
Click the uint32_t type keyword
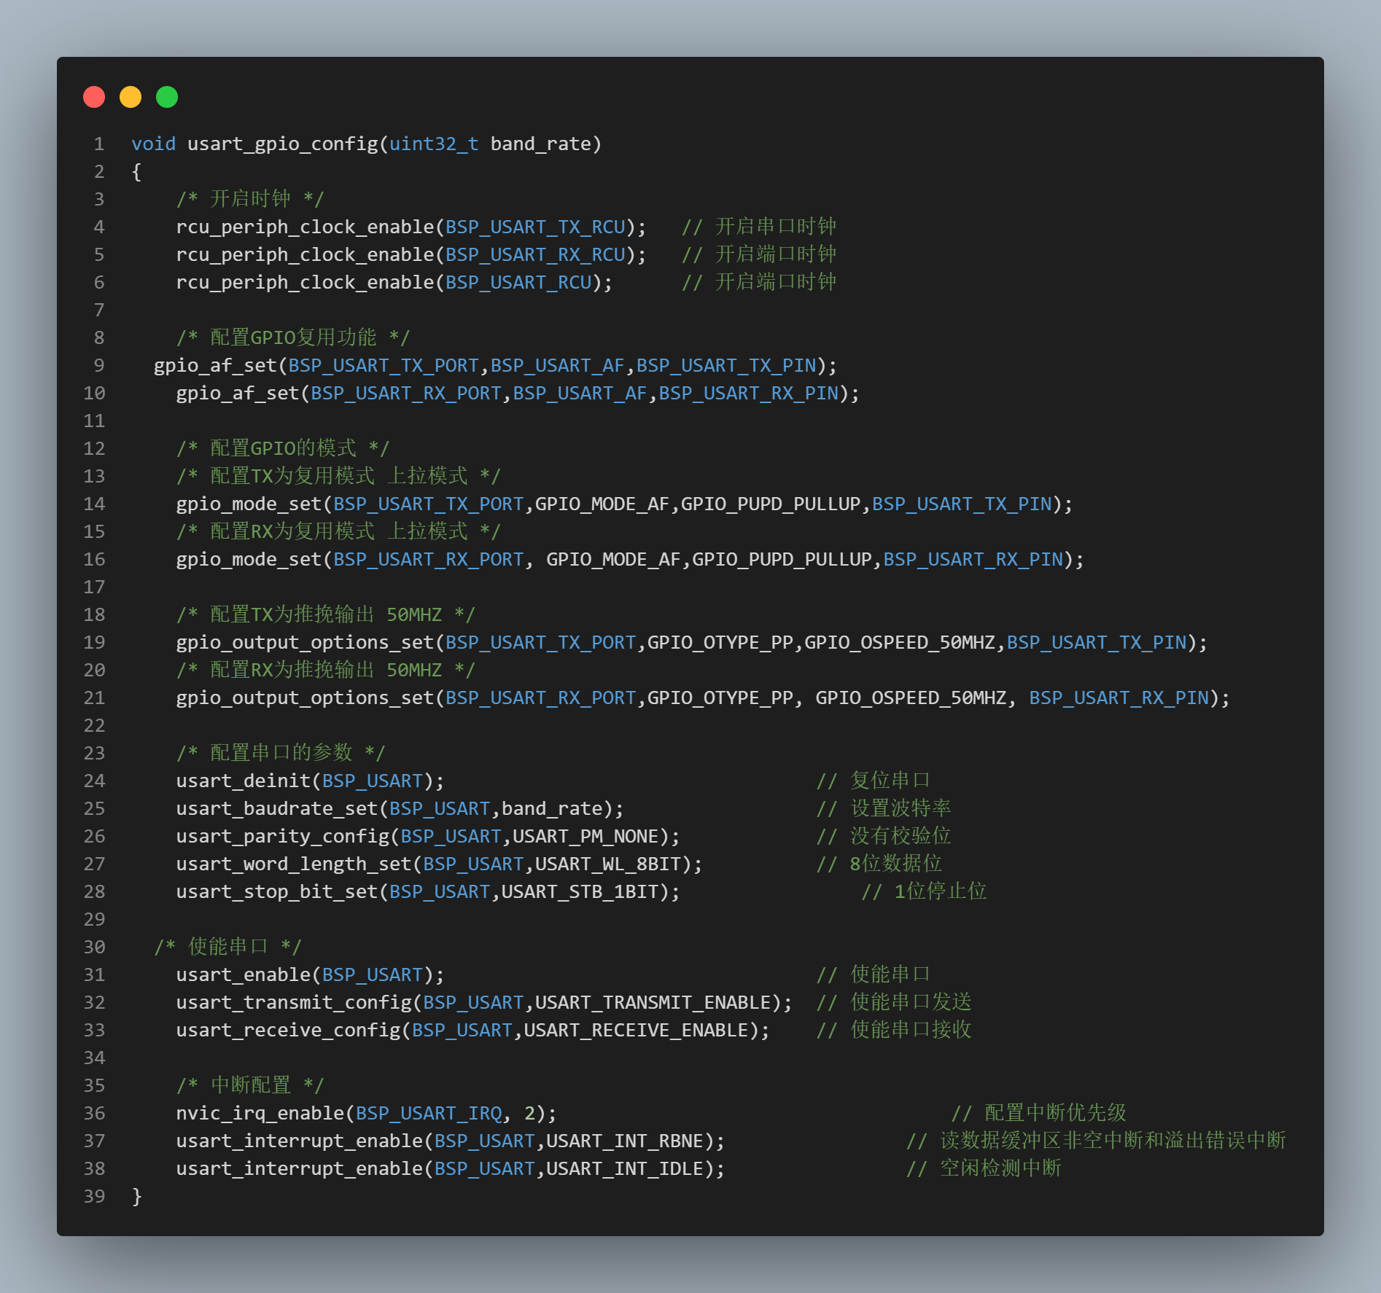point(434,144)
